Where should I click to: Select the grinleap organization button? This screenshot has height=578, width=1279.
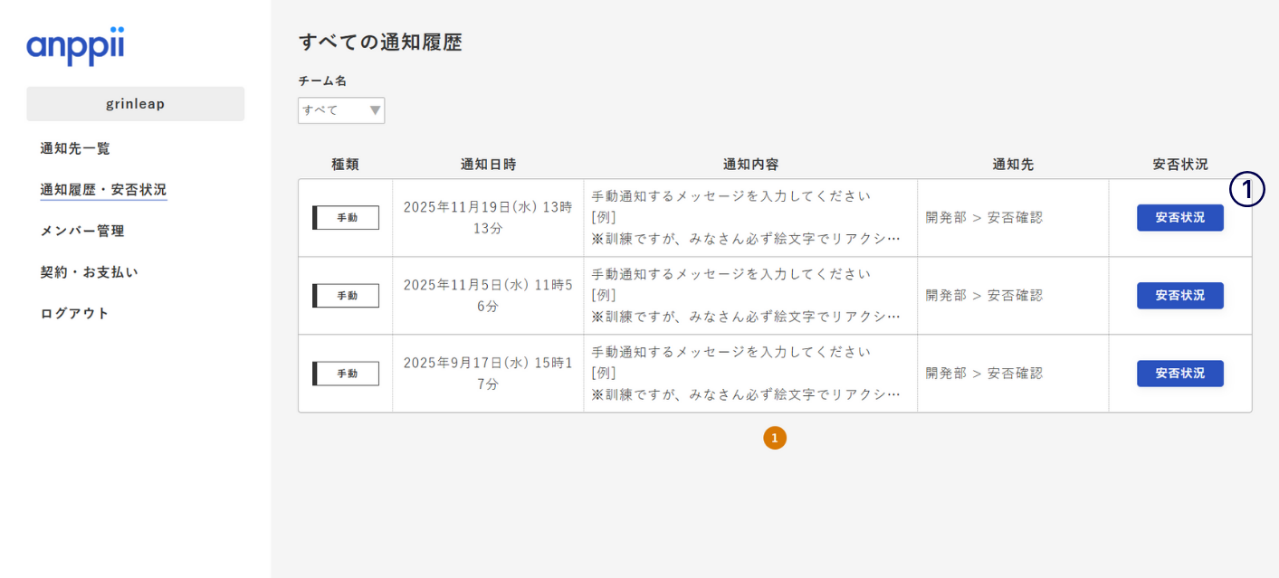(x=136, y=104)
